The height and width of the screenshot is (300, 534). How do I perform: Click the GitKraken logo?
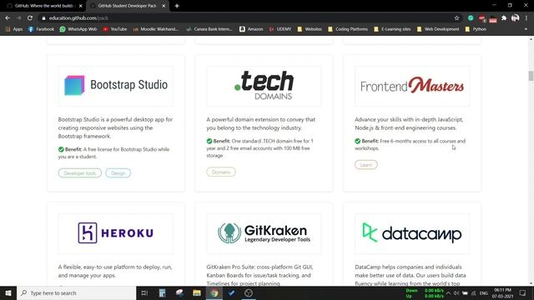click(264, 233)
